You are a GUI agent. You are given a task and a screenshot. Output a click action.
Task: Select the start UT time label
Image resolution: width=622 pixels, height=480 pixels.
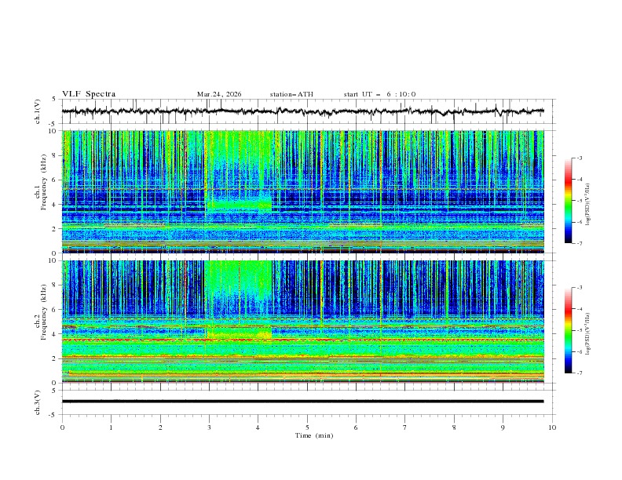pyautogui.click(x=379, y=94)
